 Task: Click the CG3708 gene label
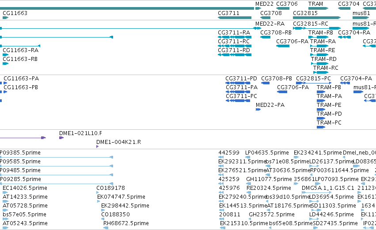click(x=271, y=13)
